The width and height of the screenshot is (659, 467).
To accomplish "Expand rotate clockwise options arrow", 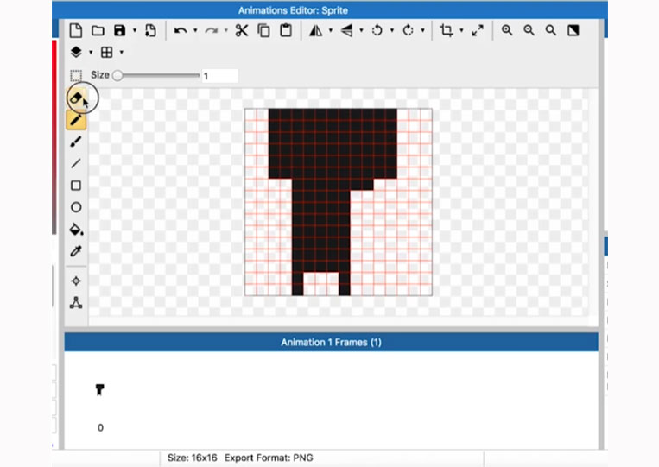I will [x=423, y=30].
